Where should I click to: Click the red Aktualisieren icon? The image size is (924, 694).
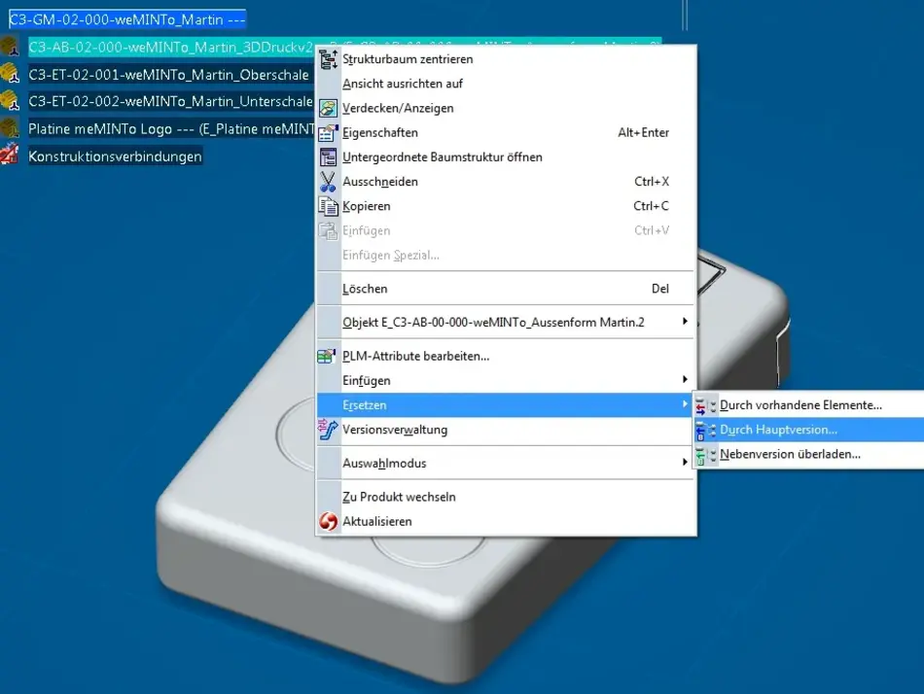[x=329, y=522]
